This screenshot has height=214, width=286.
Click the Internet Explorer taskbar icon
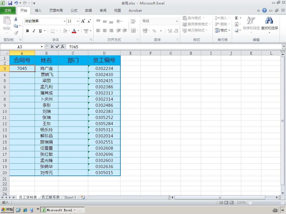25,210
